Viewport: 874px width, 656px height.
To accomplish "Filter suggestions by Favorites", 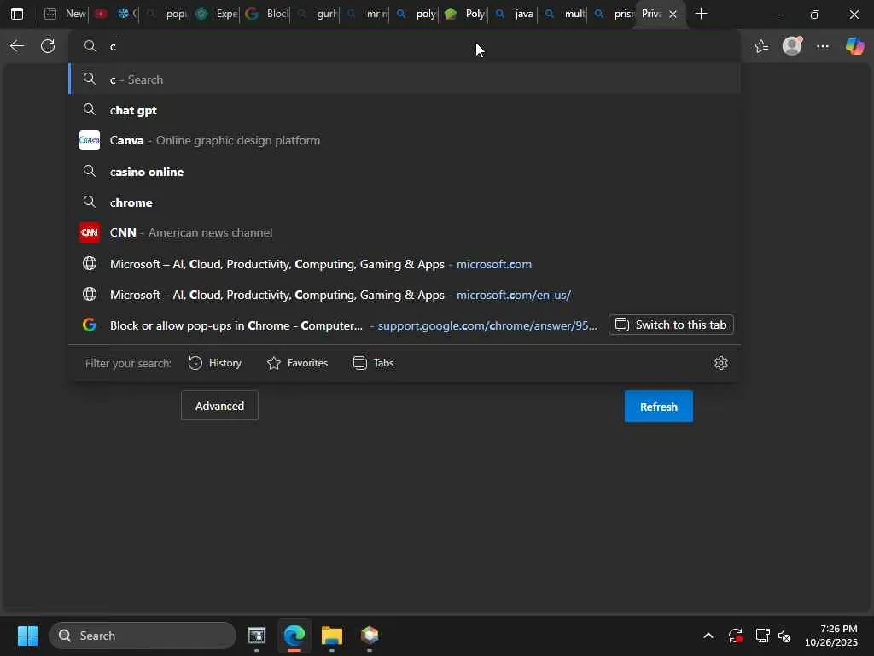I will click(297, 363).
